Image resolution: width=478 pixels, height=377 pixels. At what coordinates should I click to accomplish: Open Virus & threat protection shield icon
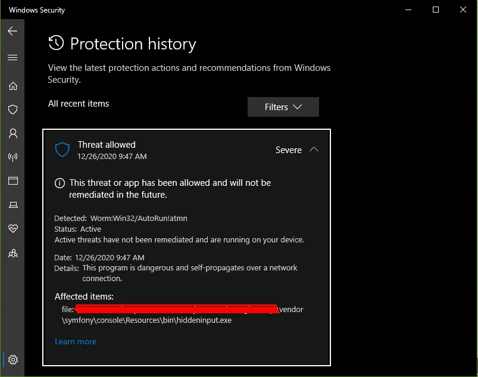tap(13, 110)
